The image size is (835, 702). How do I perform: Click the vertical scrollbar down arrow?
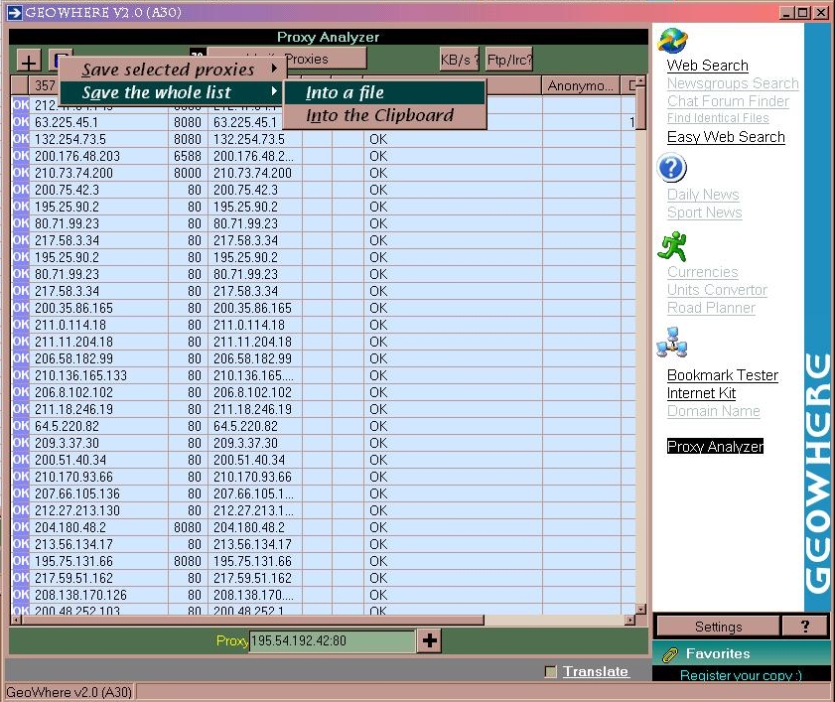pos(640,609)
